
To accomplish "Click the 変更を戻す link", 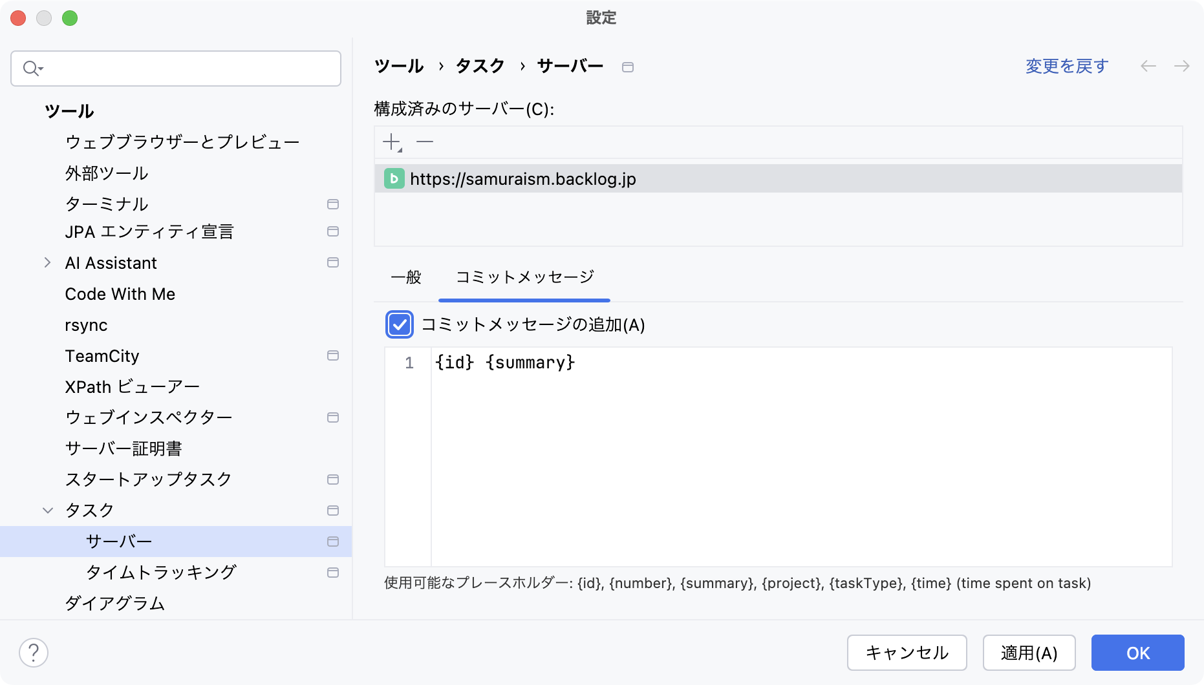I will [x=1067, y=66].
